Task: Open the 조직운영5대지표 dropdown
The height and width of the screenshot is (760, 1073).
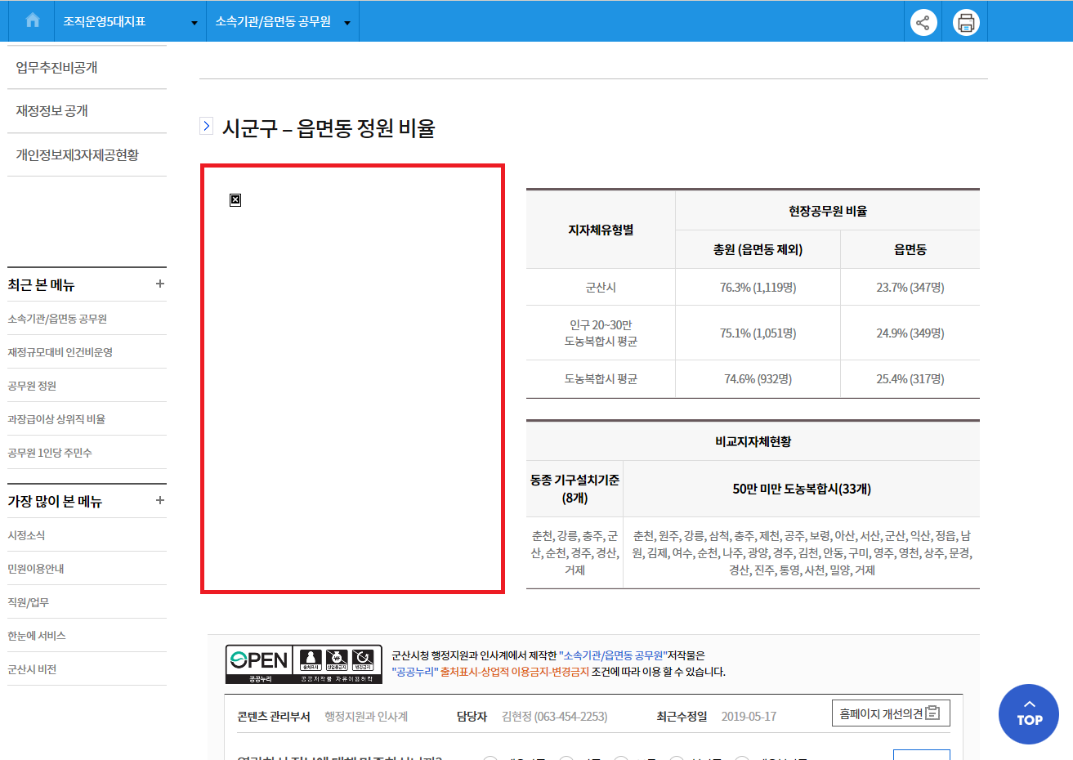Action: click(x=129, y=22)
